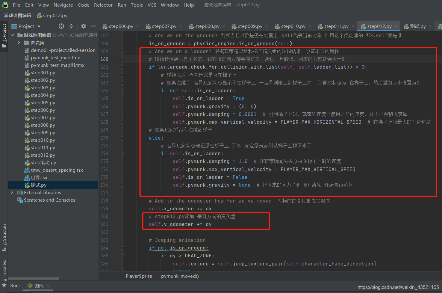Click the locate/scroll-from-source target icon
This screenshot has height=293, width=442.
[x=61, y=26]
